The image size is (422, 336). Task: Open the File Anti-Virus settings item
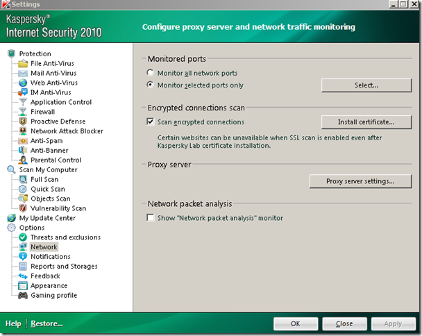52,64
